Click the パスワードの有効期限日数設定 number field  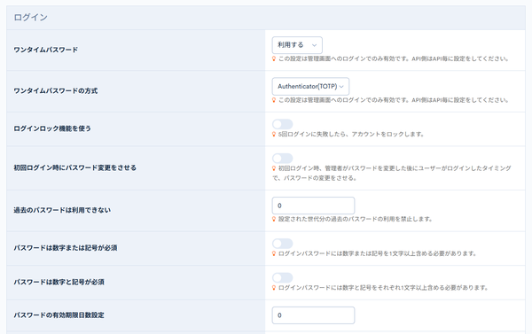pyautogui.click(x=313, y=315)
